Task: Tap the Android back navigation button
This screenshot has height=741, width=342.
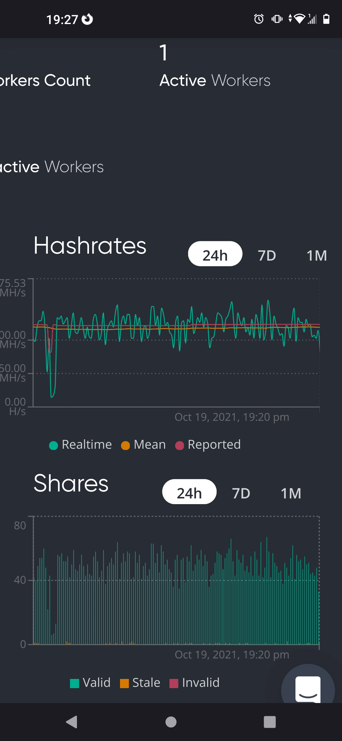Action: (72, 722)
